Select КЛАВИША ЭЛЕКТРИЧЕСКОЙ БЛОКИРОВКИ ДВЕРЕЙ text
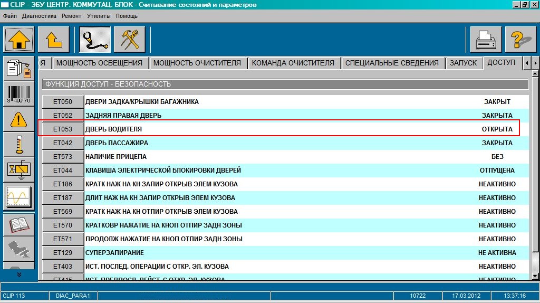540x303 pixels. (163, 171)
